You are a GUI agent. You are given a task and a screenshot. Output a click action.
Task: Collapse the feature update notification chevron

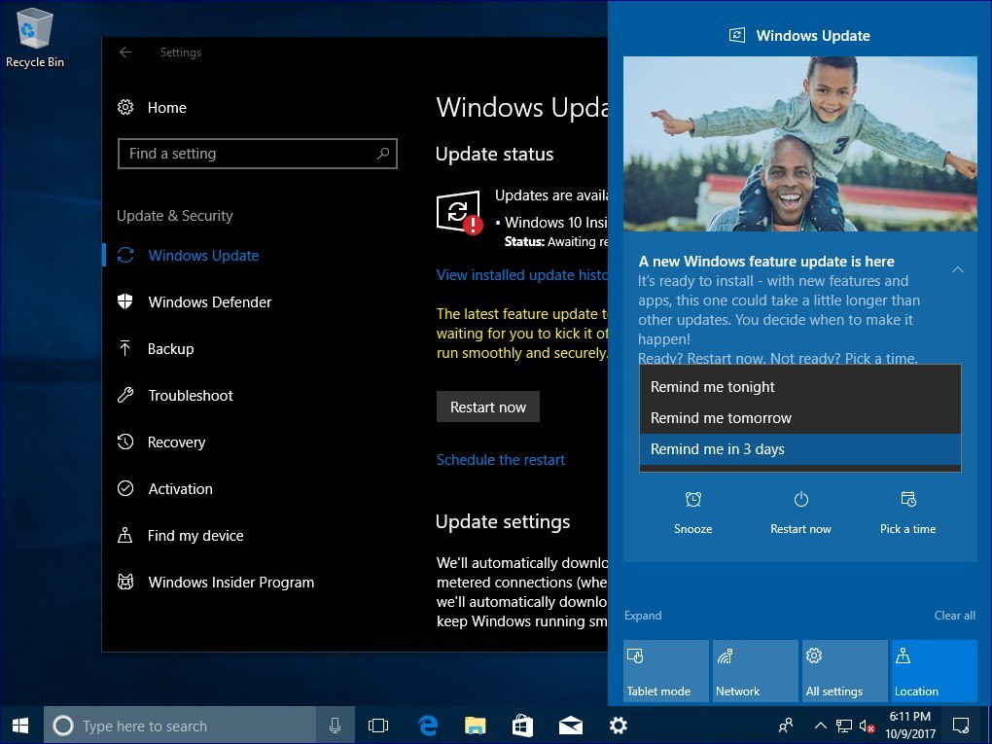pos(958,269)
